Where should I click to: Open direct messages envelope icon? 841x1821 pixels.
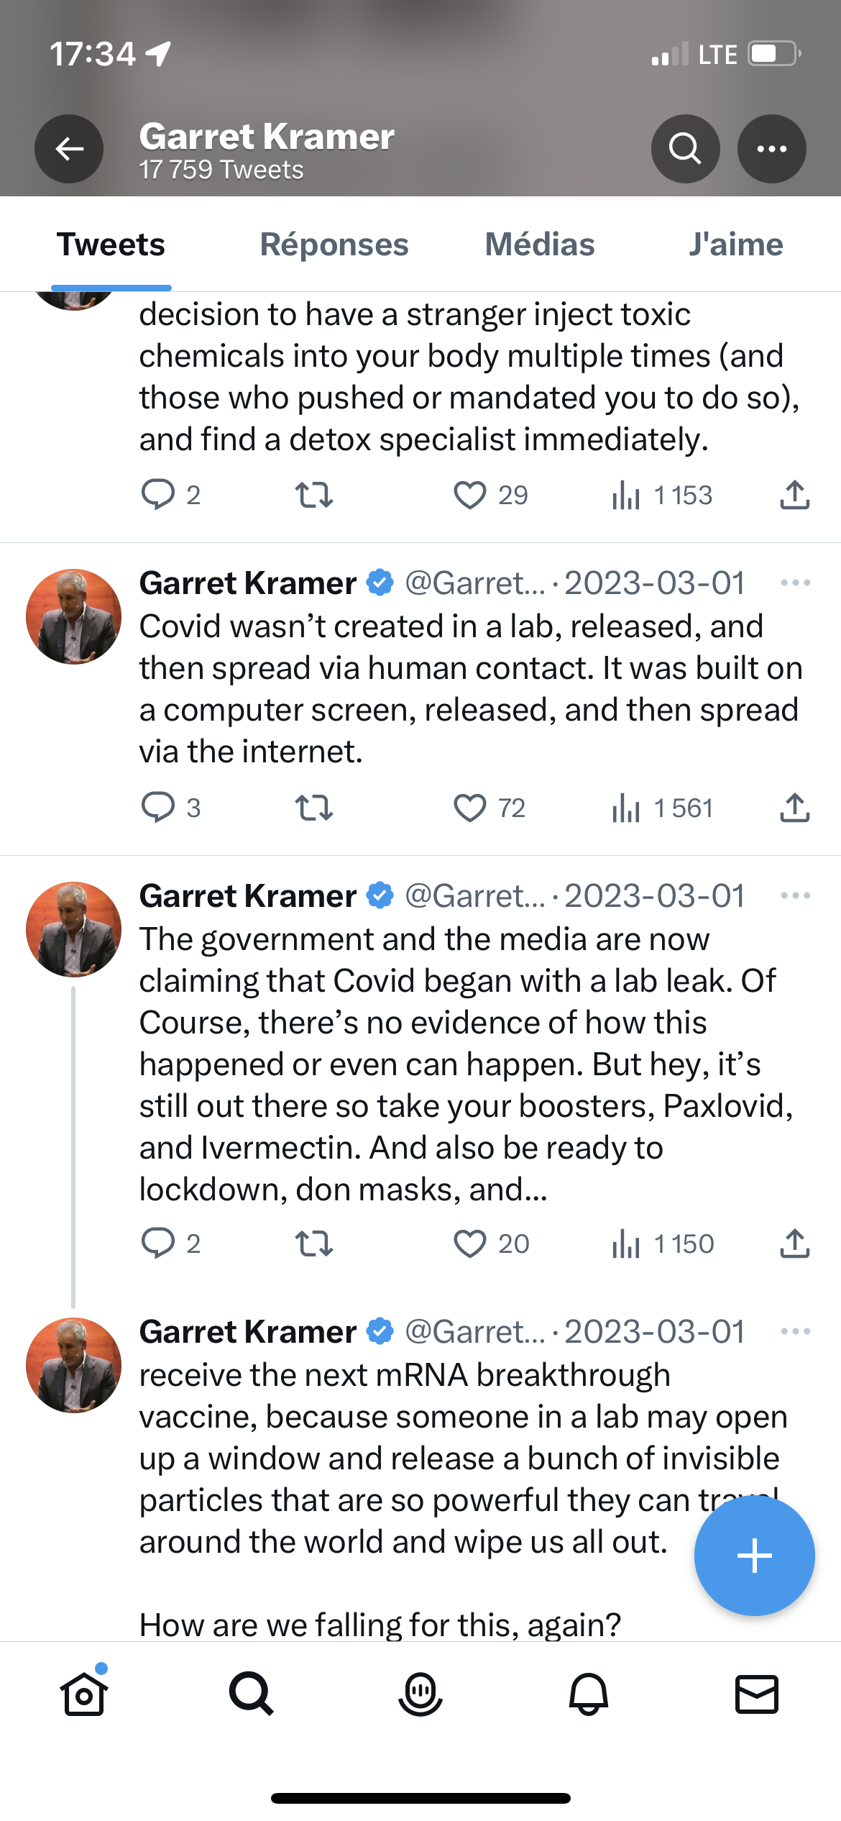tap(757, 1694)
